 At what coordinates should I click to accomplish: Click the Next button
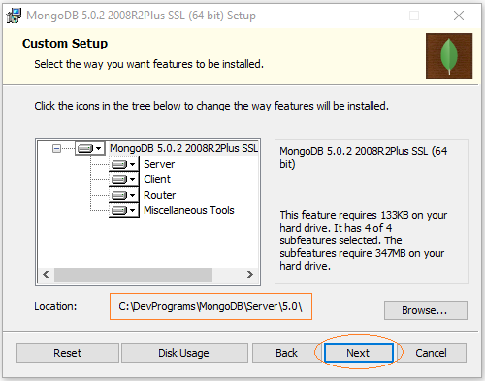359,353
